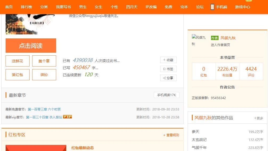268x151 pixels.
Task: Click the 作者公告 heading
Action: click(227, 87)
